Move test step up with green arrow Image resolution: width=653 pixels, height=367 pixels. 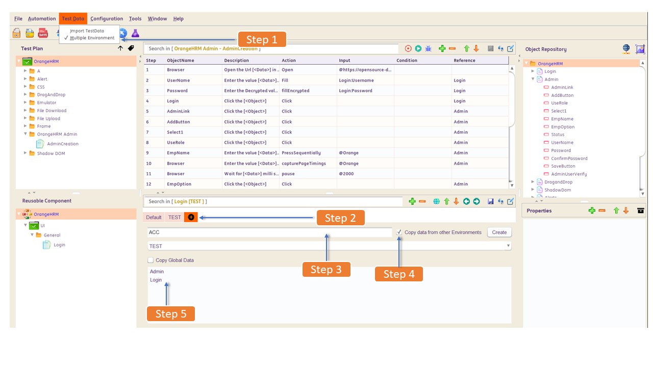466,48
